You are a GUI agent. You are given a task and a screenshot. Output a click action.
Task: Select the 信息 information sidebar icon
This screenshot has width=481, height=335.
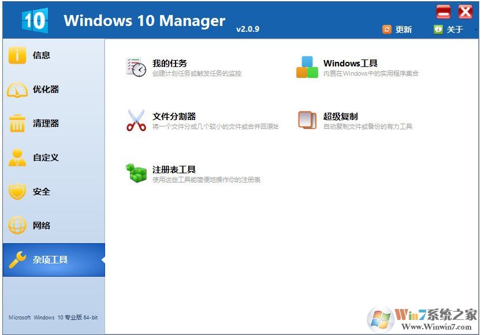(17, 55)
